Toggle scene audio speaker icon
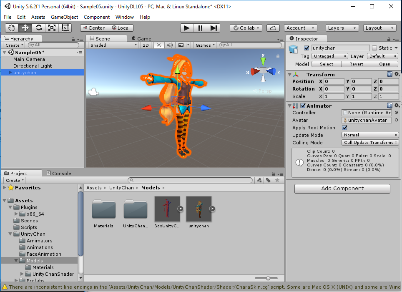402x292 pixels. point(170,45)
